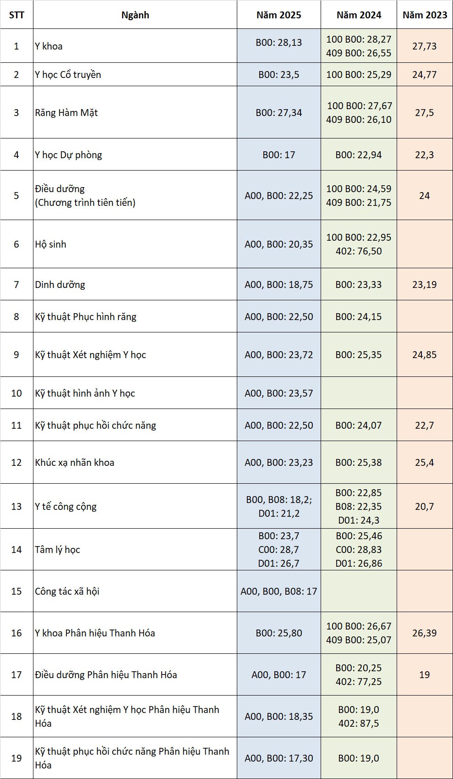Select the Dinh dưỡng 2023 score 23,19
The height and width of the screenshot is (779, 453).
[x=425, y=284]
